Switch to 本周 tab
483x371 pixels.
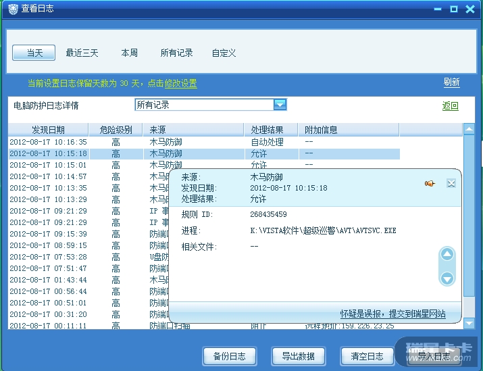(x=129, y=53)
